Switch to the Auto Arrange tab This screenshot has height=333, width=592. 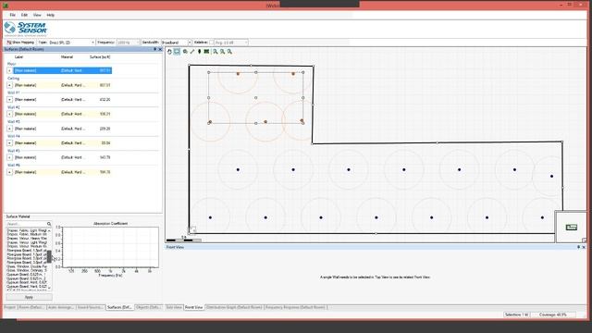point(60,307)
